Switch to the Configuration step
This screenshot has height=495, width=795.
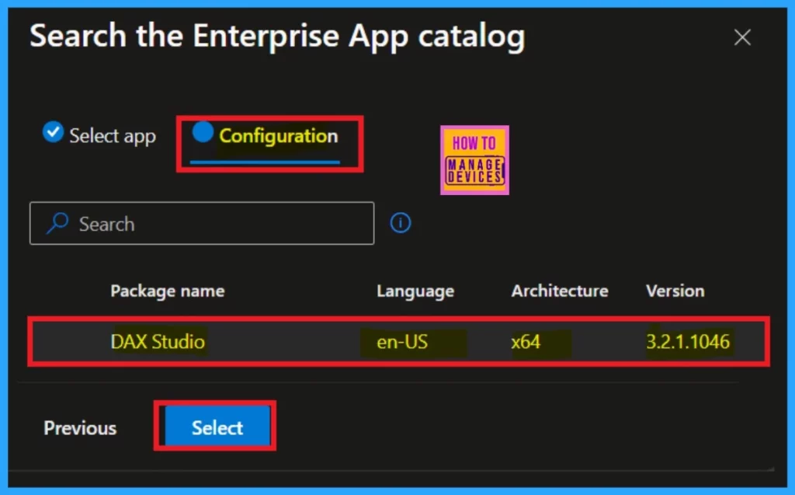click(265, 135)
